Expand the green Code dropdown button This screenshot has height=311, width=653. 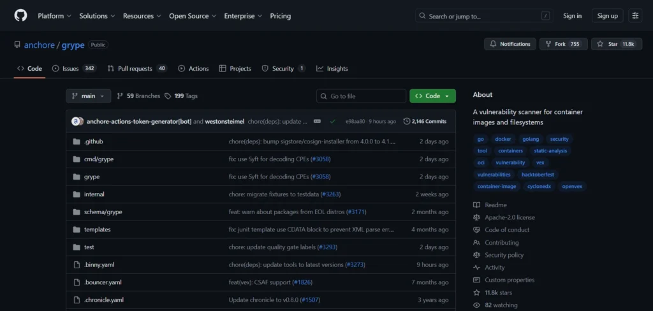(433, 96)
